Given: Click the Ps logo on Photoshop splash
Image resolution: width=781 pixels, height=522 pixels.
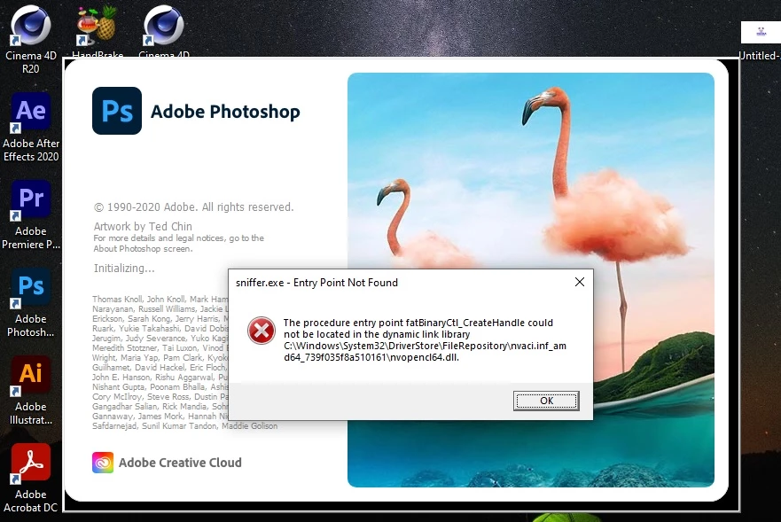Looking at the screenshot, I should pyautogui.click(x=117, y=111).
